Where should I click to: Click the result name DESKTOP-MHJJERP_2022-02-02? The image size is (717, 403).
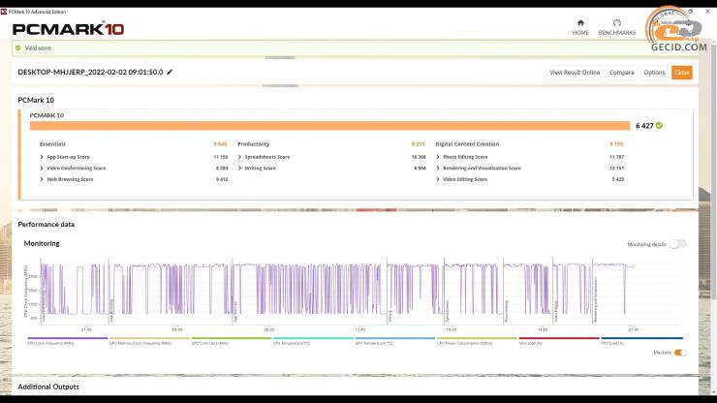[x=90, y=73]
